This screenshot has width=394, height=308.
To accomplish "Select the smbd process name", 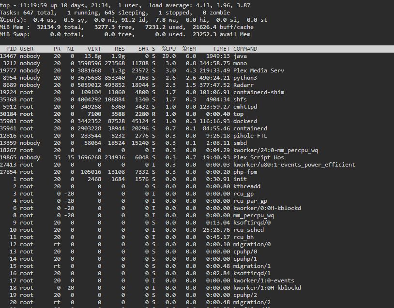I will tap(240, 143).
